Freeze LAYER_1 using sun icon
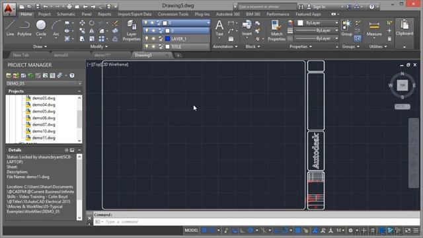Image resolution: width=423 pixels, height=238 pixels. click(x=153, y=39)
